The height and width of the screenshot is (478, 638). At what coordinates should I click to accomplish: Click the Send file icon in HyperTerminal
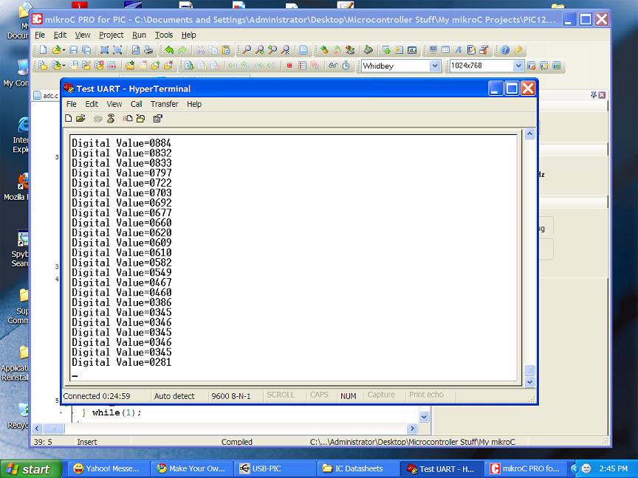point(128,118)
